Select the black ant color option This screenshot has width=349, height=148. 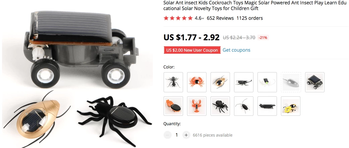point(173,82)
